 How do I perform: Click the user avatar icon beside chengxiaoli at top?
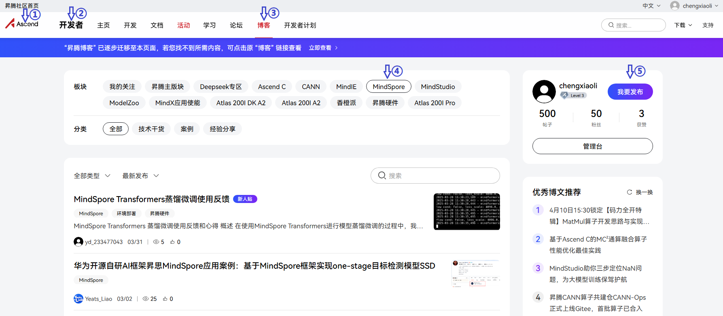(674, 6)
